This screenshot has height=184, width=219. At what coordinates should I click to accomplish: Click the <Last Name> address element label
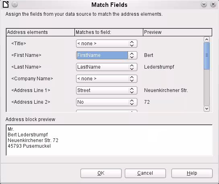click(x=26, y=67)
